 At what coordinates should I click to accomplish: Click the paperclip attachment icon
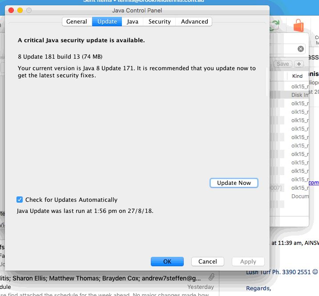pos(212,277)
